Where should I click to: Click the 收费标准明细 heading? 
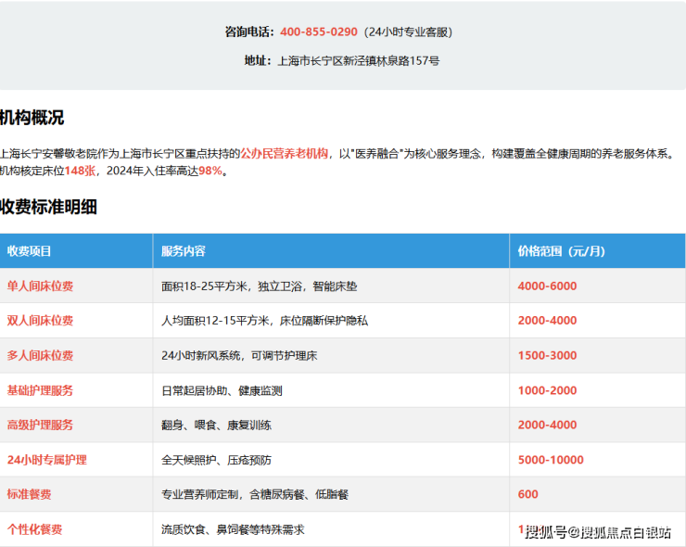(x=48, y=207)
